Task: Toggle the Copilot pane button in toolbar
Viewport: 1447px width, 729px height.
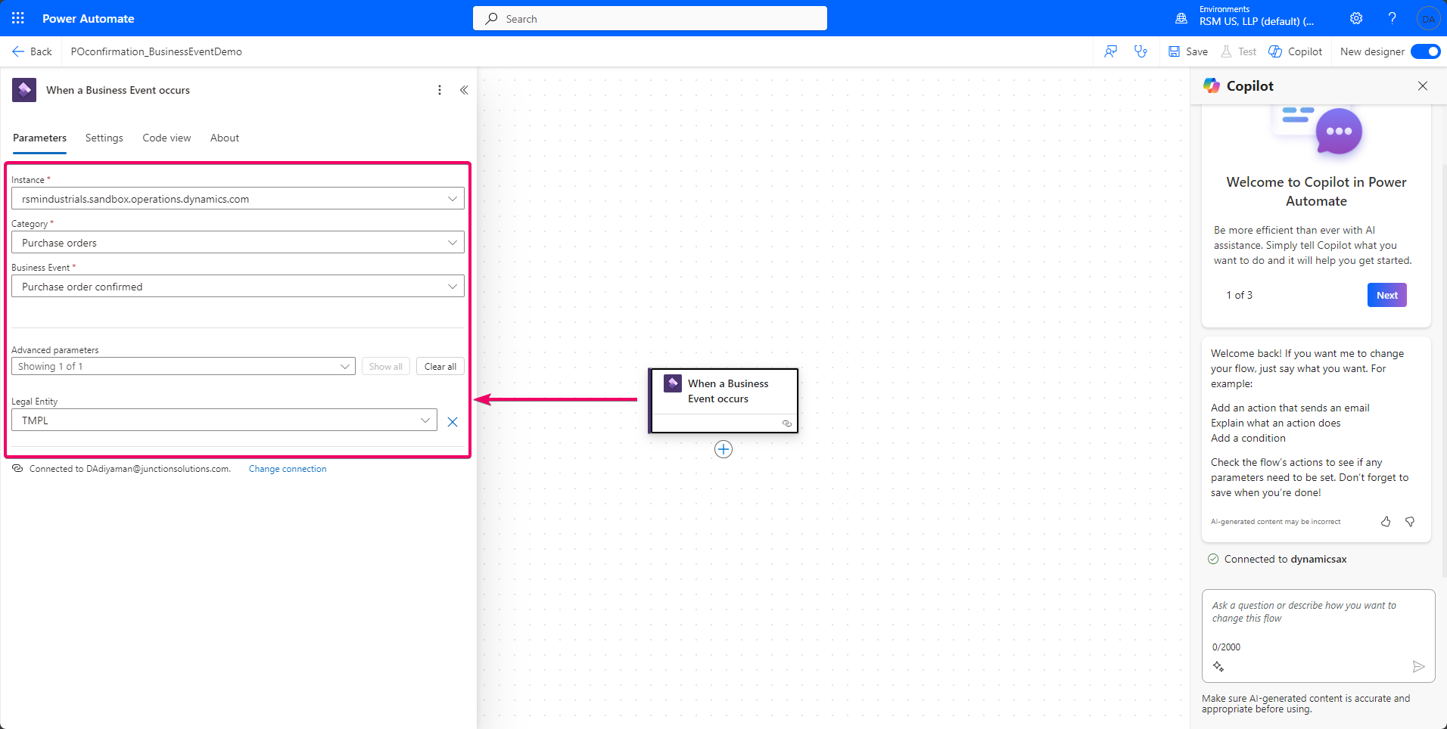Action: [x=1296, y=51]
